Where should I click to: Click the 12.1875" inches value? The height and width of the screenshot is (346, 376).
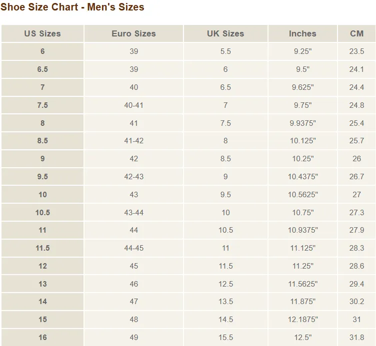[302, 319]
